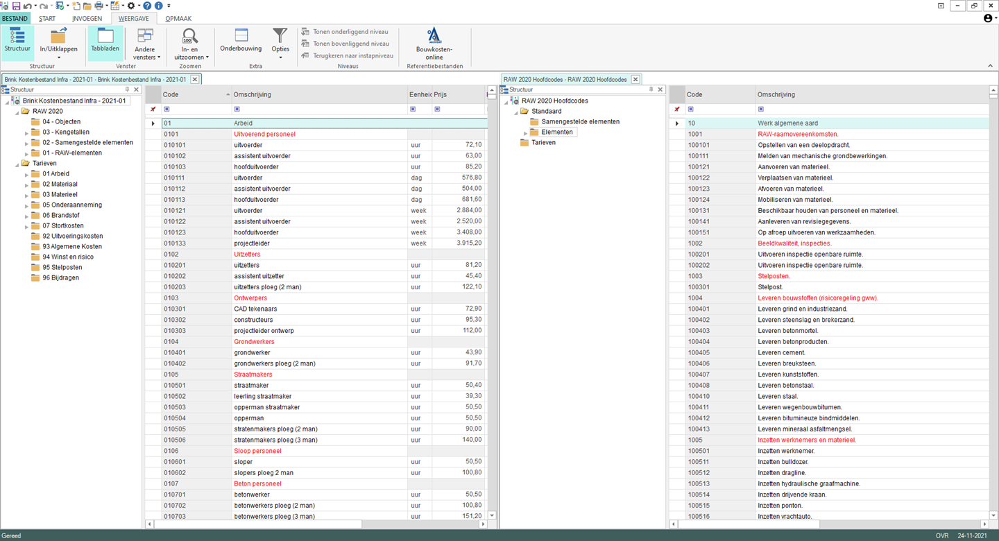Open In- en uitzoomen magnifier tool

pyautogui.click(x=190, y=44)
